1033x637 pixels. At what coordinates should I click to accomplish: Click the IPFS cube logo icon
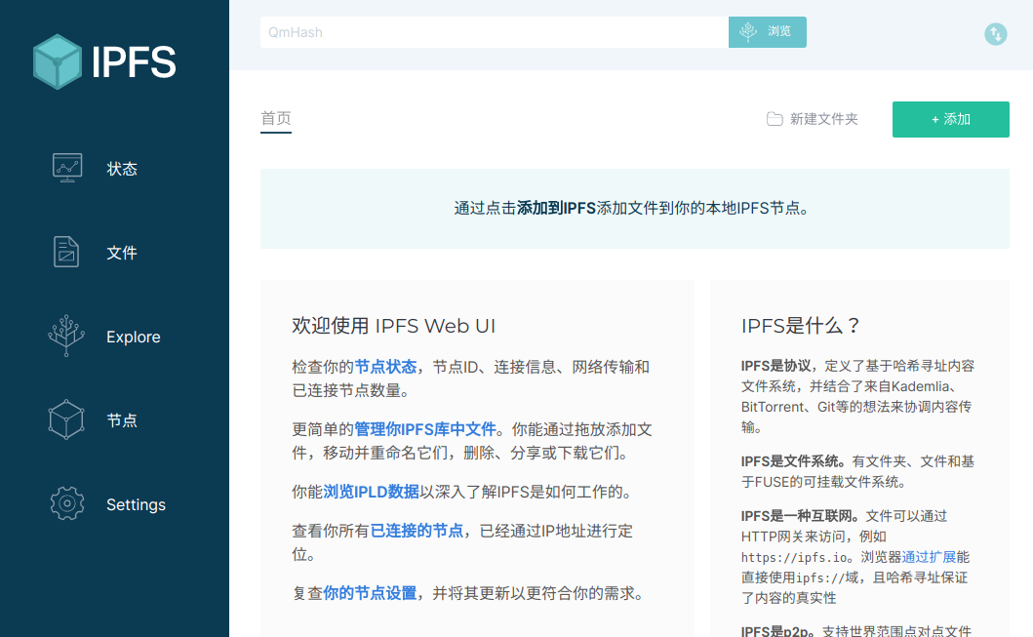58,61
